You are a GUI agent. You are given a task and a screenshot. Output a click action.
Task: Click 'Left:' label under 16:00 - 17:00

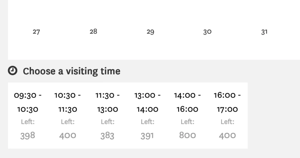click(227, 122)
